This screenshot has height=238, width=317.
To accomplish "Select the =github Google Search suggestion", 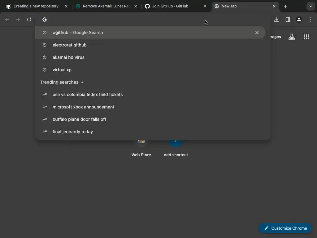I will tap(150, 33).
